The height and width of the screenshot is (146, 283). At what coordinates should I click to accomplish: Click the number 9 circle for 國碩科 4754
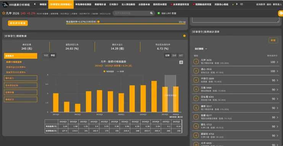pos(196,136)
